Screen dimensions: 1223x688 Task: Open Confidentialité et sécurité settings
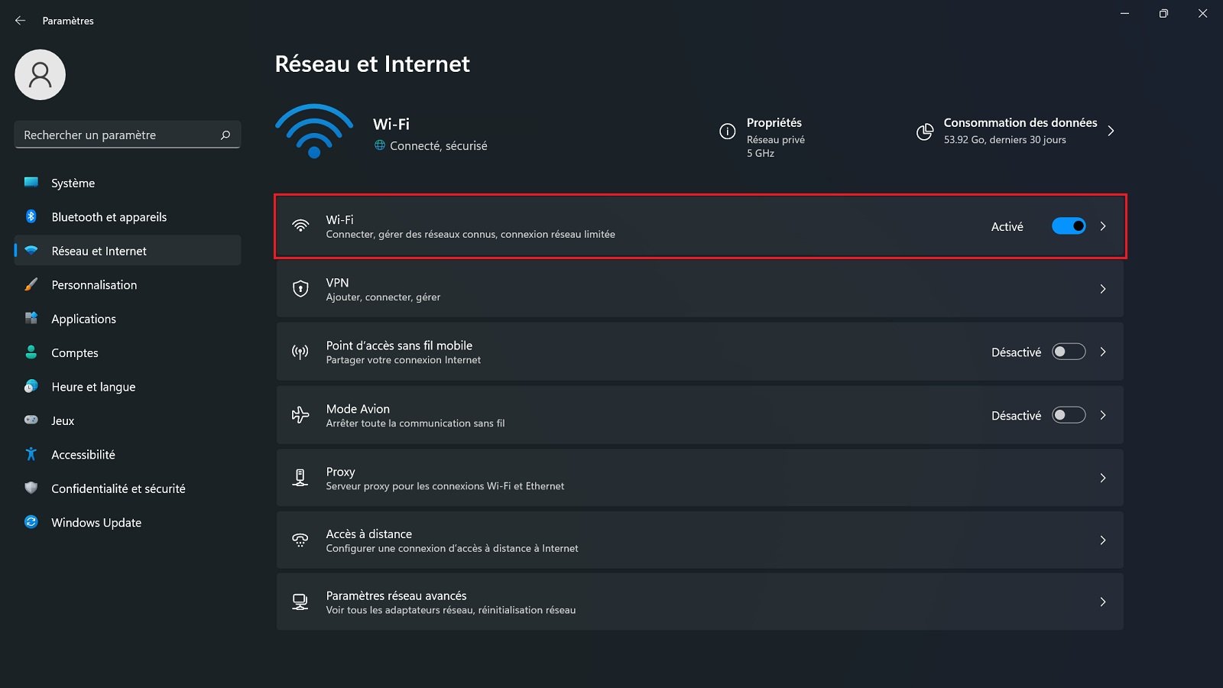(118, 488)
